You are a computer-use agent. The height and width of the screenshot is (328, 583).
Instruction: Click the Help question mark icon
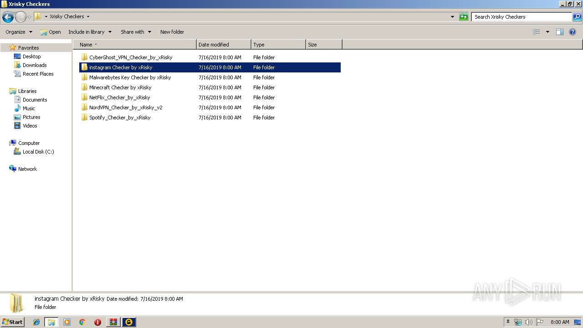tap(573, 32)
